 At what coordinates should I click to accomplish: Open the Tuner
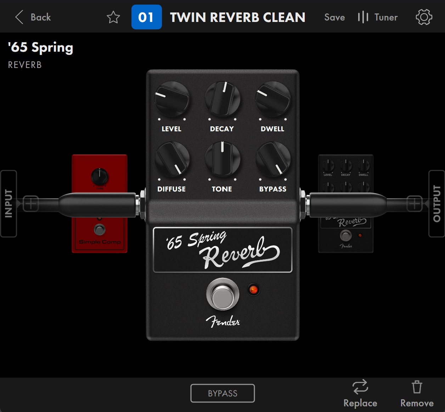point(378,17)
